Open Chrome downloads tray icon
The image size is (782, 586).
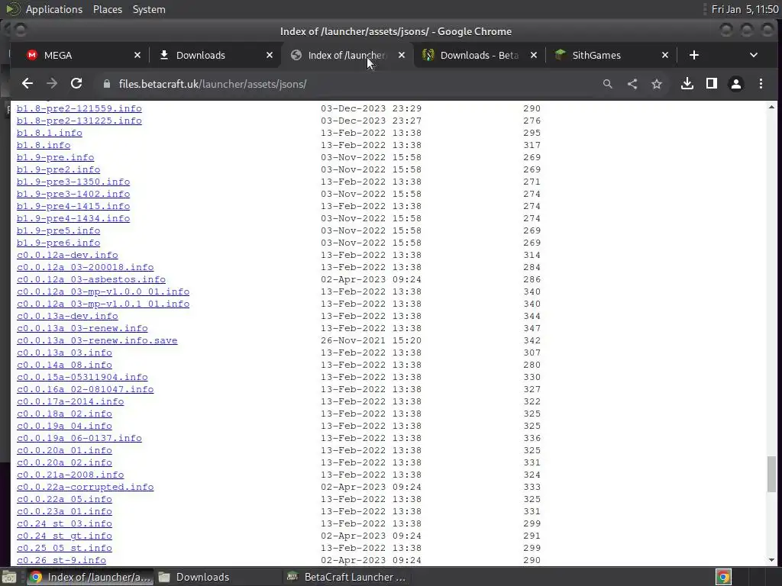point(687,84)
